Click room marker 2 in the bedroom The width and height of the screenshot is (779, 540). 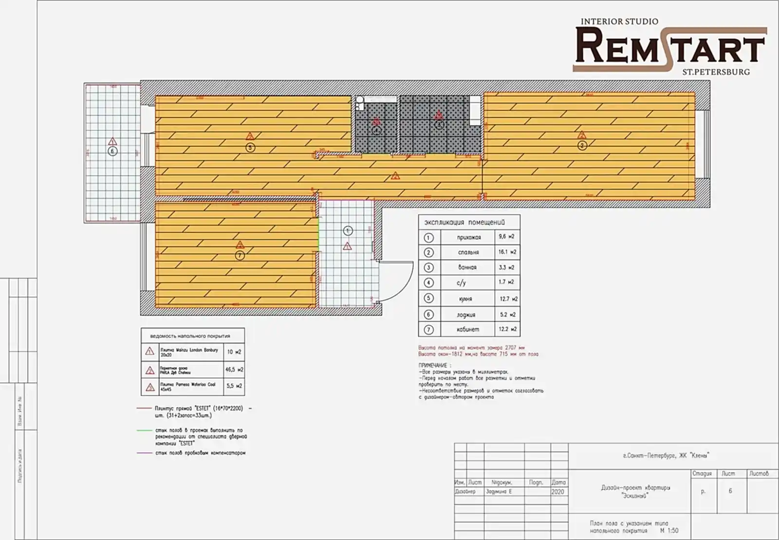[x=582, y=145]
